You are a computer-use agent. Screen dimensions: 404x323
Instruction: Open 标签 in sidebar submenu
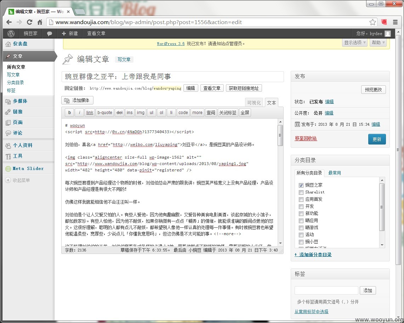coord(11,90)
